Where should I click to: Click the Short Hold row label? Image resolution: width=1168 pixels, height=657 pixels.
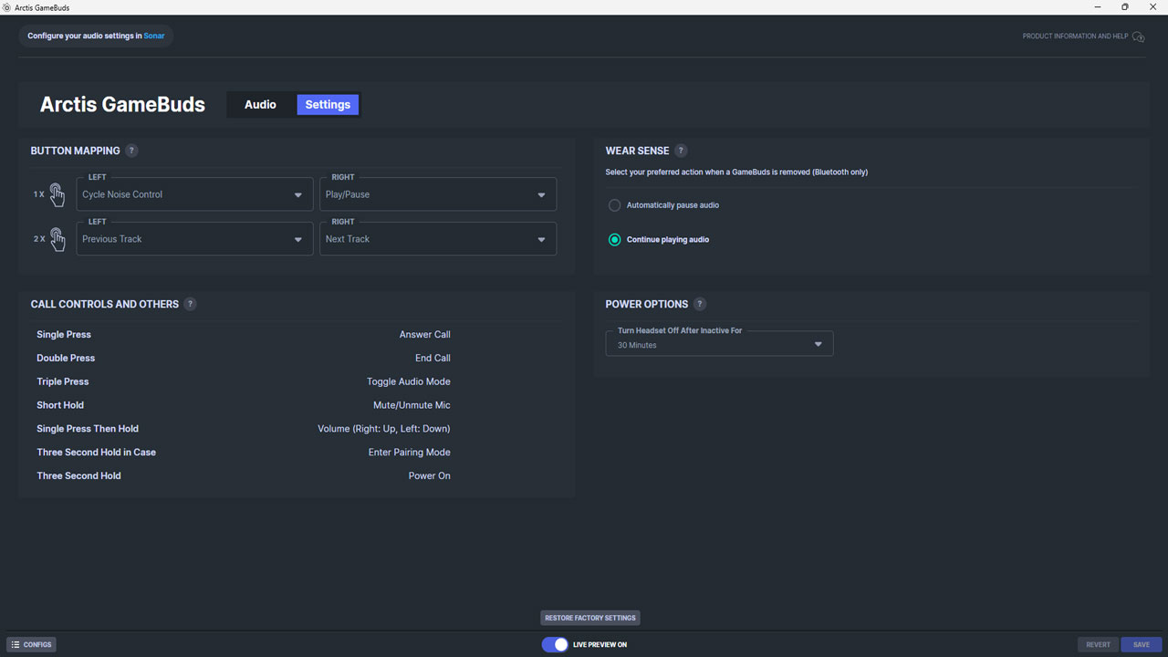point(60,405)
